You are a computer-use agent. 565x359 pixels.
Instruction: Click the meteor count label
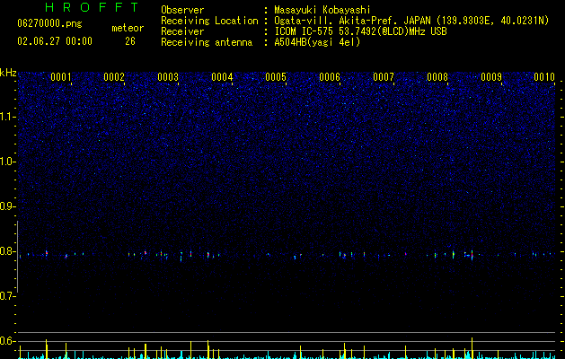coord(128,28)
